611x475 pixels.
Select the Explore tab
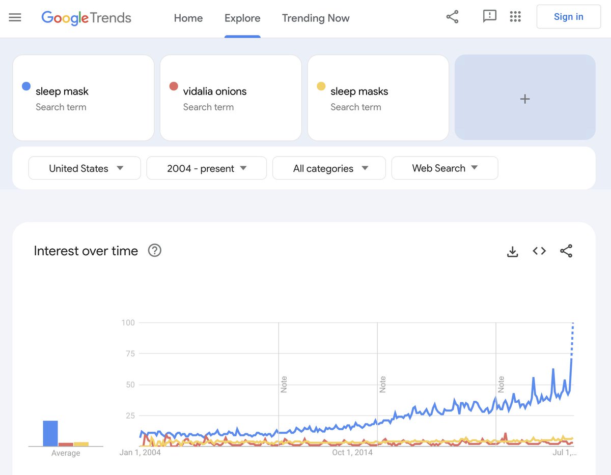(242, 18)
